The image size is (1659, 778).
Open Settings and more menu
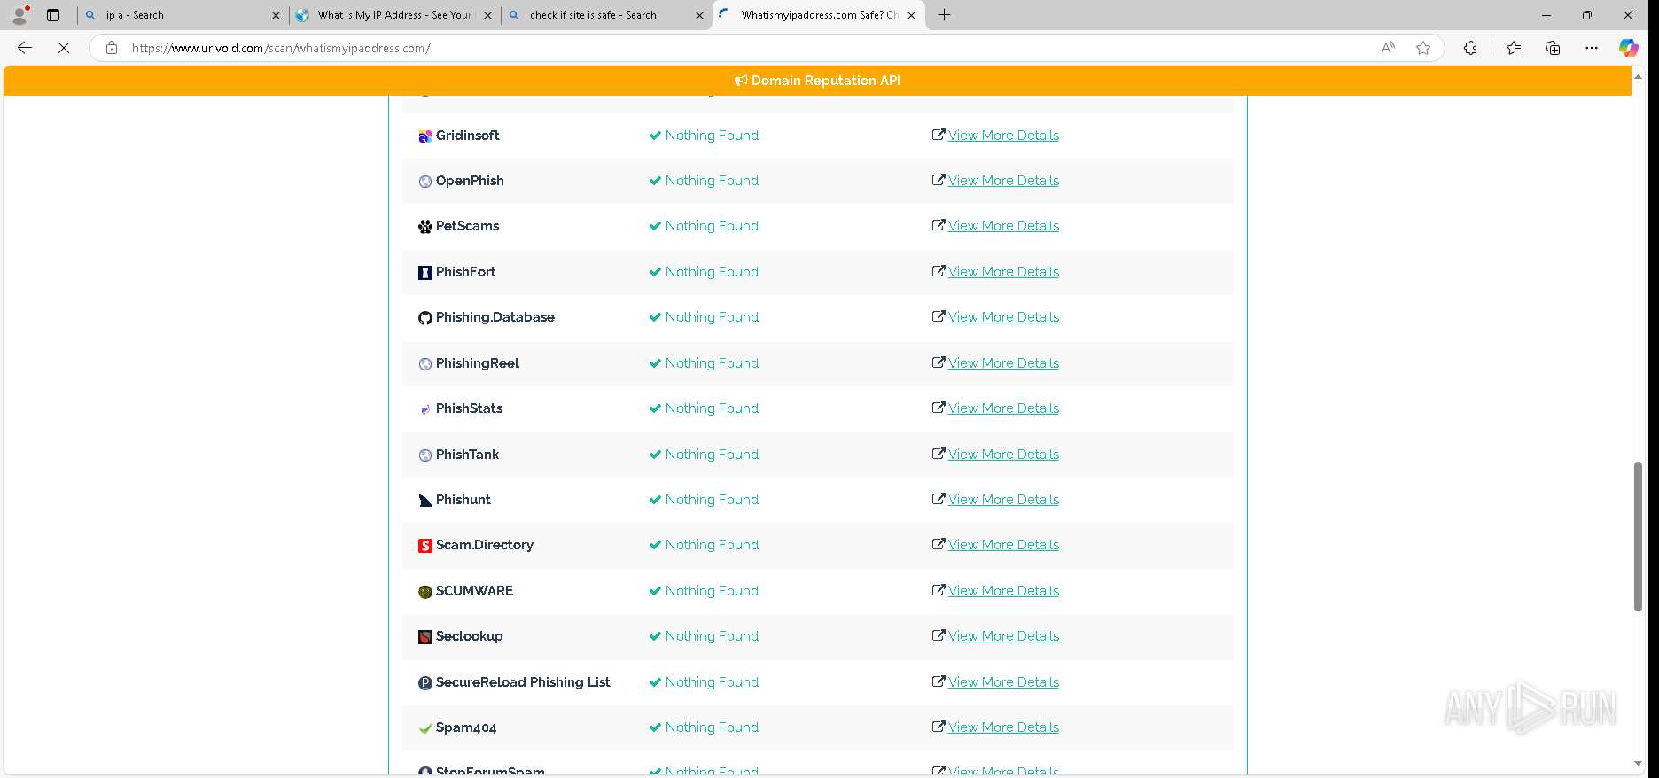(1592, 48)
